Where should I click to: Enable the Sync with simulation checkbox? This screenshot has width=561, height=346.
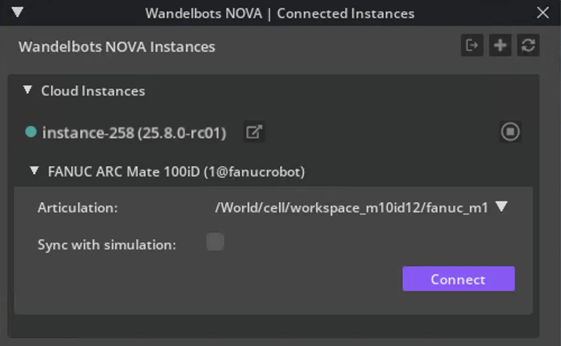pos(215,242)
